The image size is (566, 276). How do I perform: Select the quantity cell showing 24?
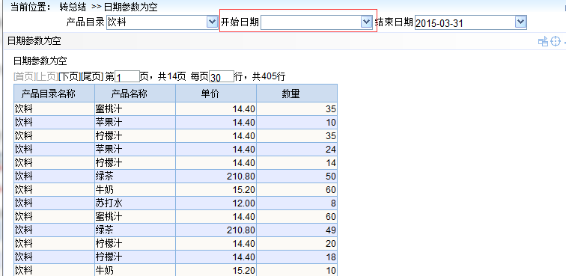coord(296,149)
